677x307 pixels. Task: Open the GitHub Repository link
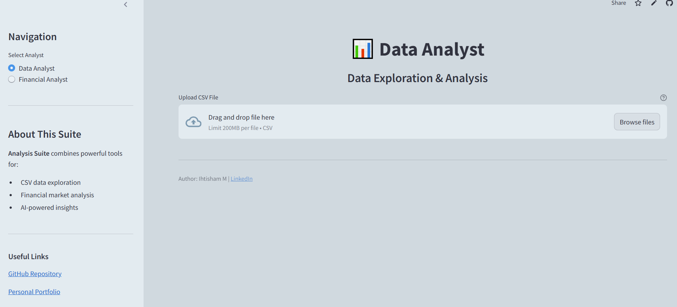(x=35, y=274)
